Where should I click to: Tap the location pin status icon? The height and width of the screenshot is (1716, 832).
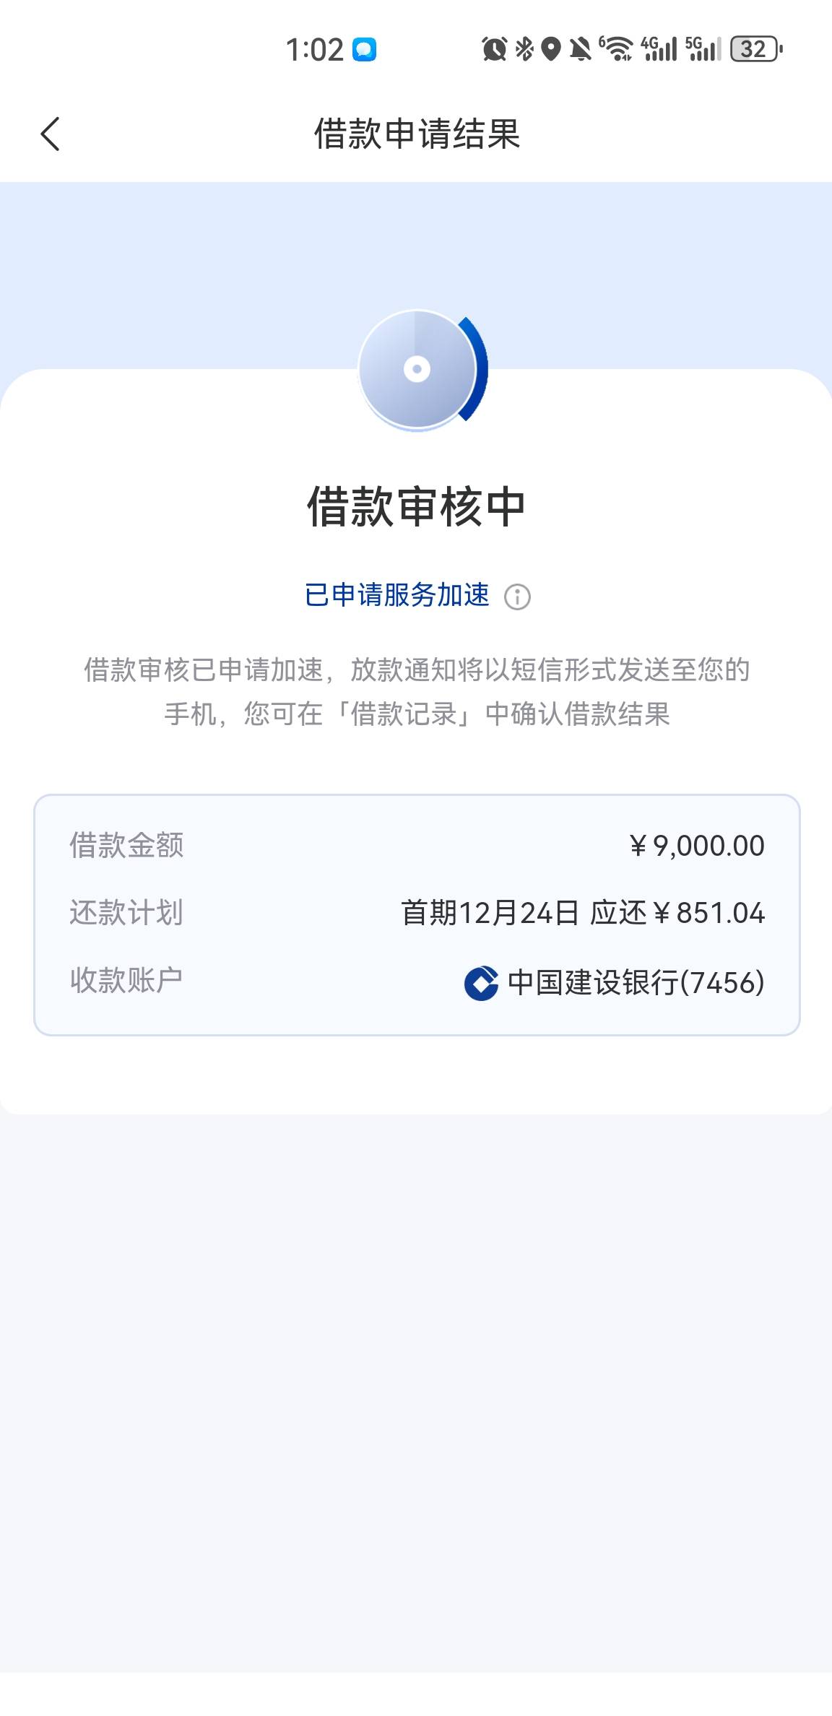click(x=551, y=49)
